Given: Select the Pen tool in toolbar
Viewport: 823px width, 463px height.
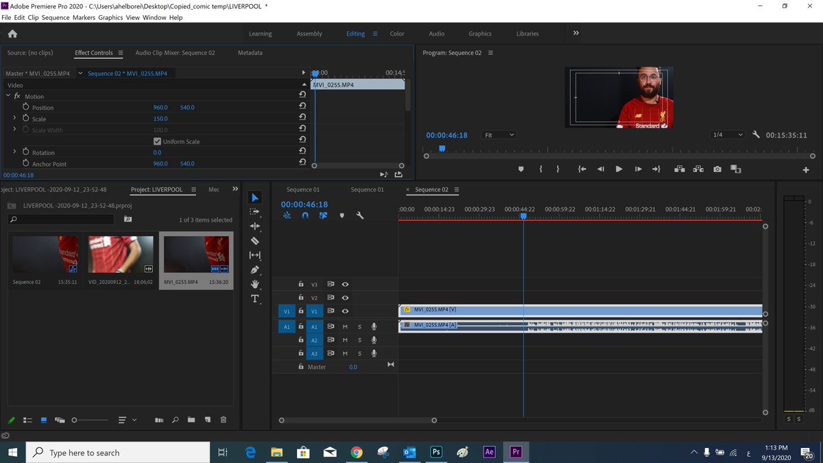Looking at the screenshot, I should pos(255,270).
